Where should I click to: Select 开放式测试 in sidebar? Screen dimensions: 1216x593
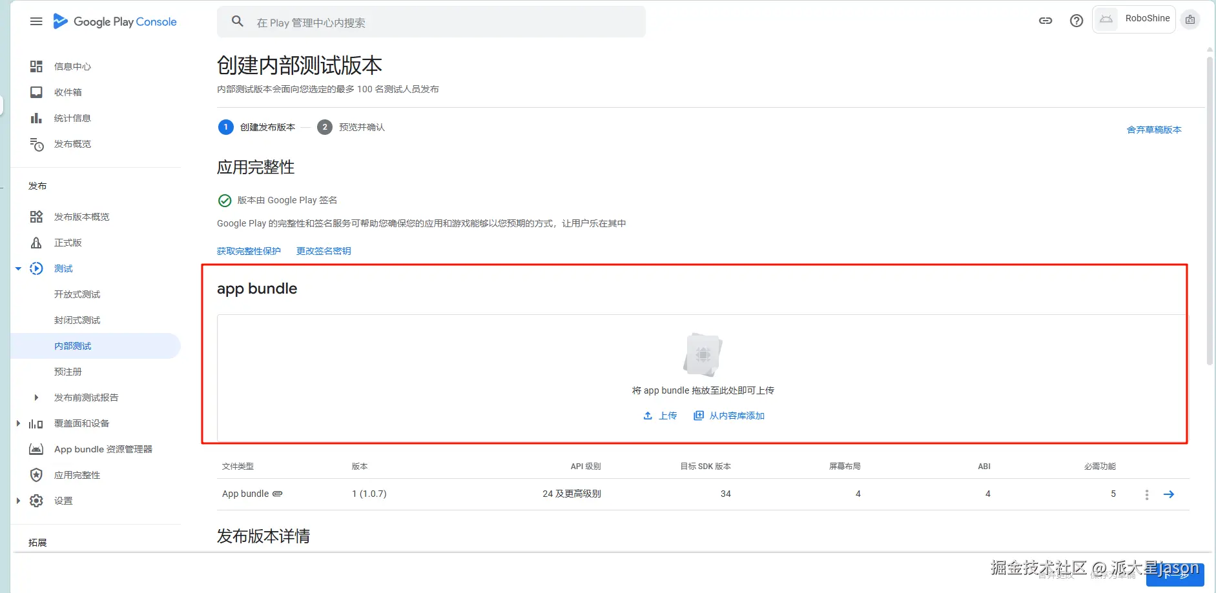[77, 294]
